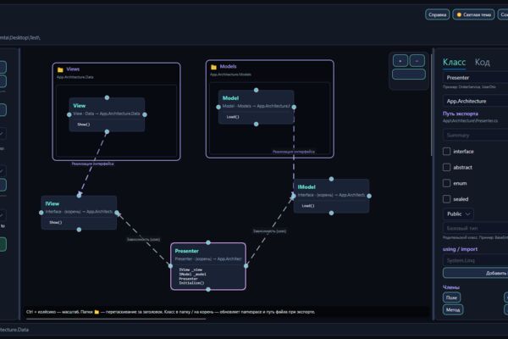The width and height of the screenshot is (508, 339).
Task: Click 'Зависимость (uses)' label between Presenter and IModel
Action: [x=269, y=231]
